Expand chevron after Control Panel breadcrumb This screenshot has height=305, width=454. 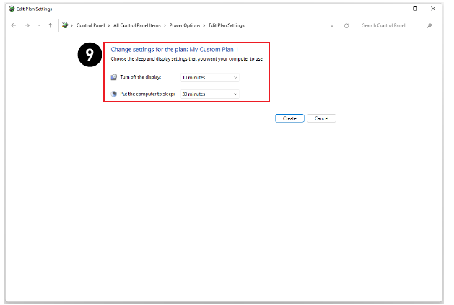click(109, 26)
